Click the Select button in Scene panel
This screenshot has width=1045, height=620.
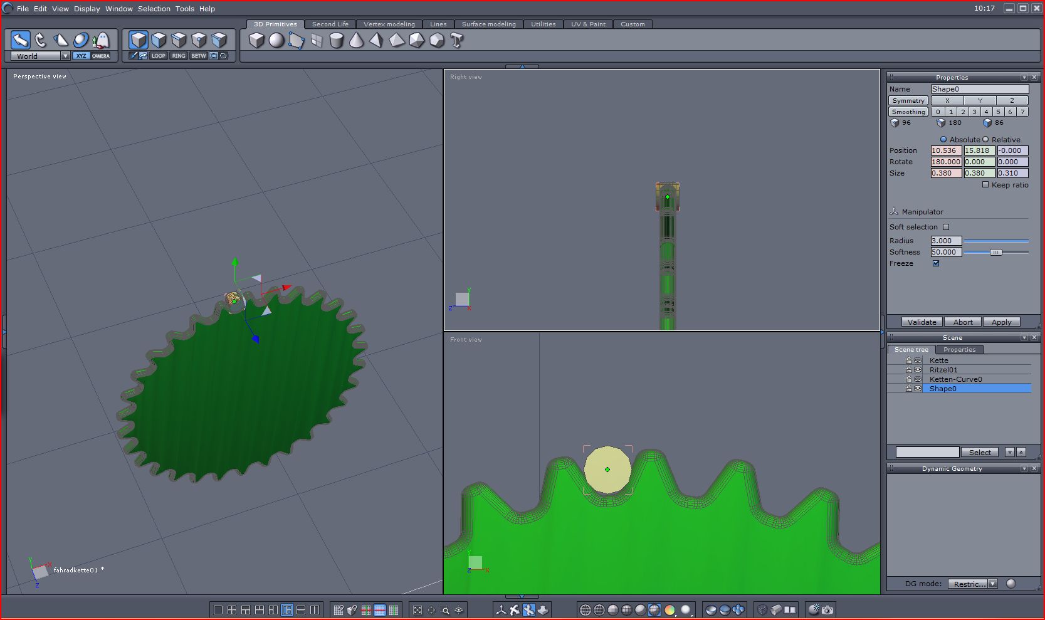pos(980,452)
